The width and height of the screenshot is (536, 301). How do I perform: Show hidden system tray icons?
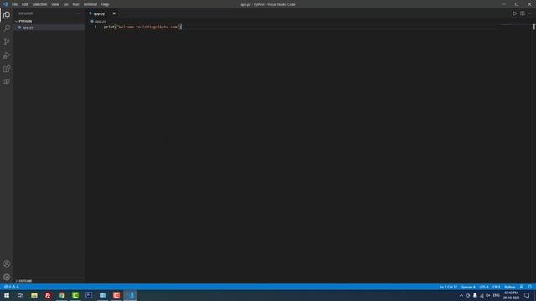461,295
